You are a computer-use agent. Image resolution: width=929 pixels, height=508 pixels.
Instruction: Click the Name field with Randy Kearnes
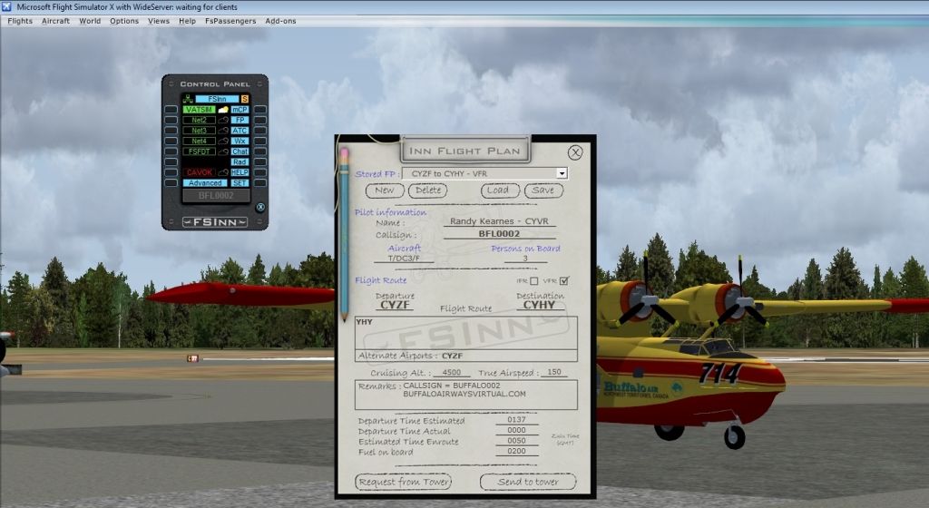pyautogui.click(x=499, y=221)
